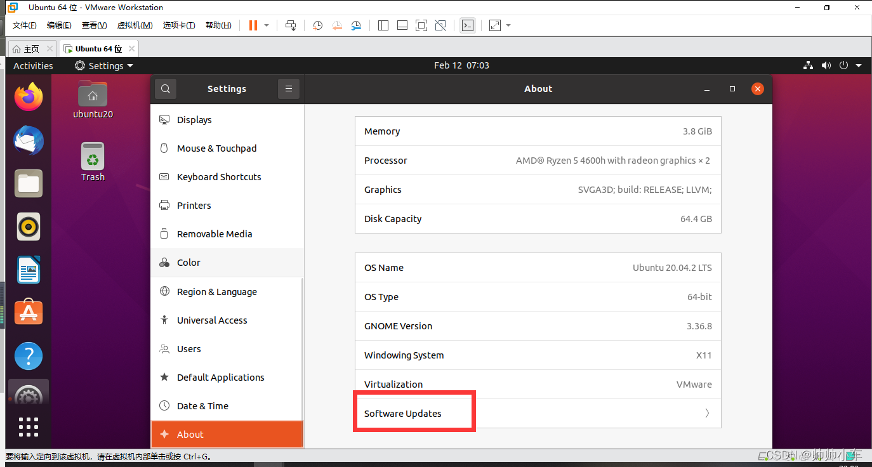Screen dimensions: 872x467
Task: Open the 查看(V) menu
Action: (94, 25)
